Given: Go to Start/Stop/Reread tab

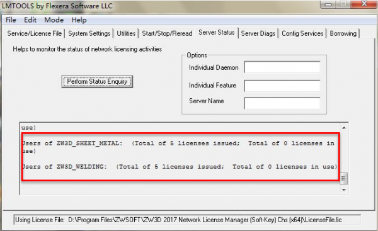Looking at the screenshot, I should click(167, 33).
